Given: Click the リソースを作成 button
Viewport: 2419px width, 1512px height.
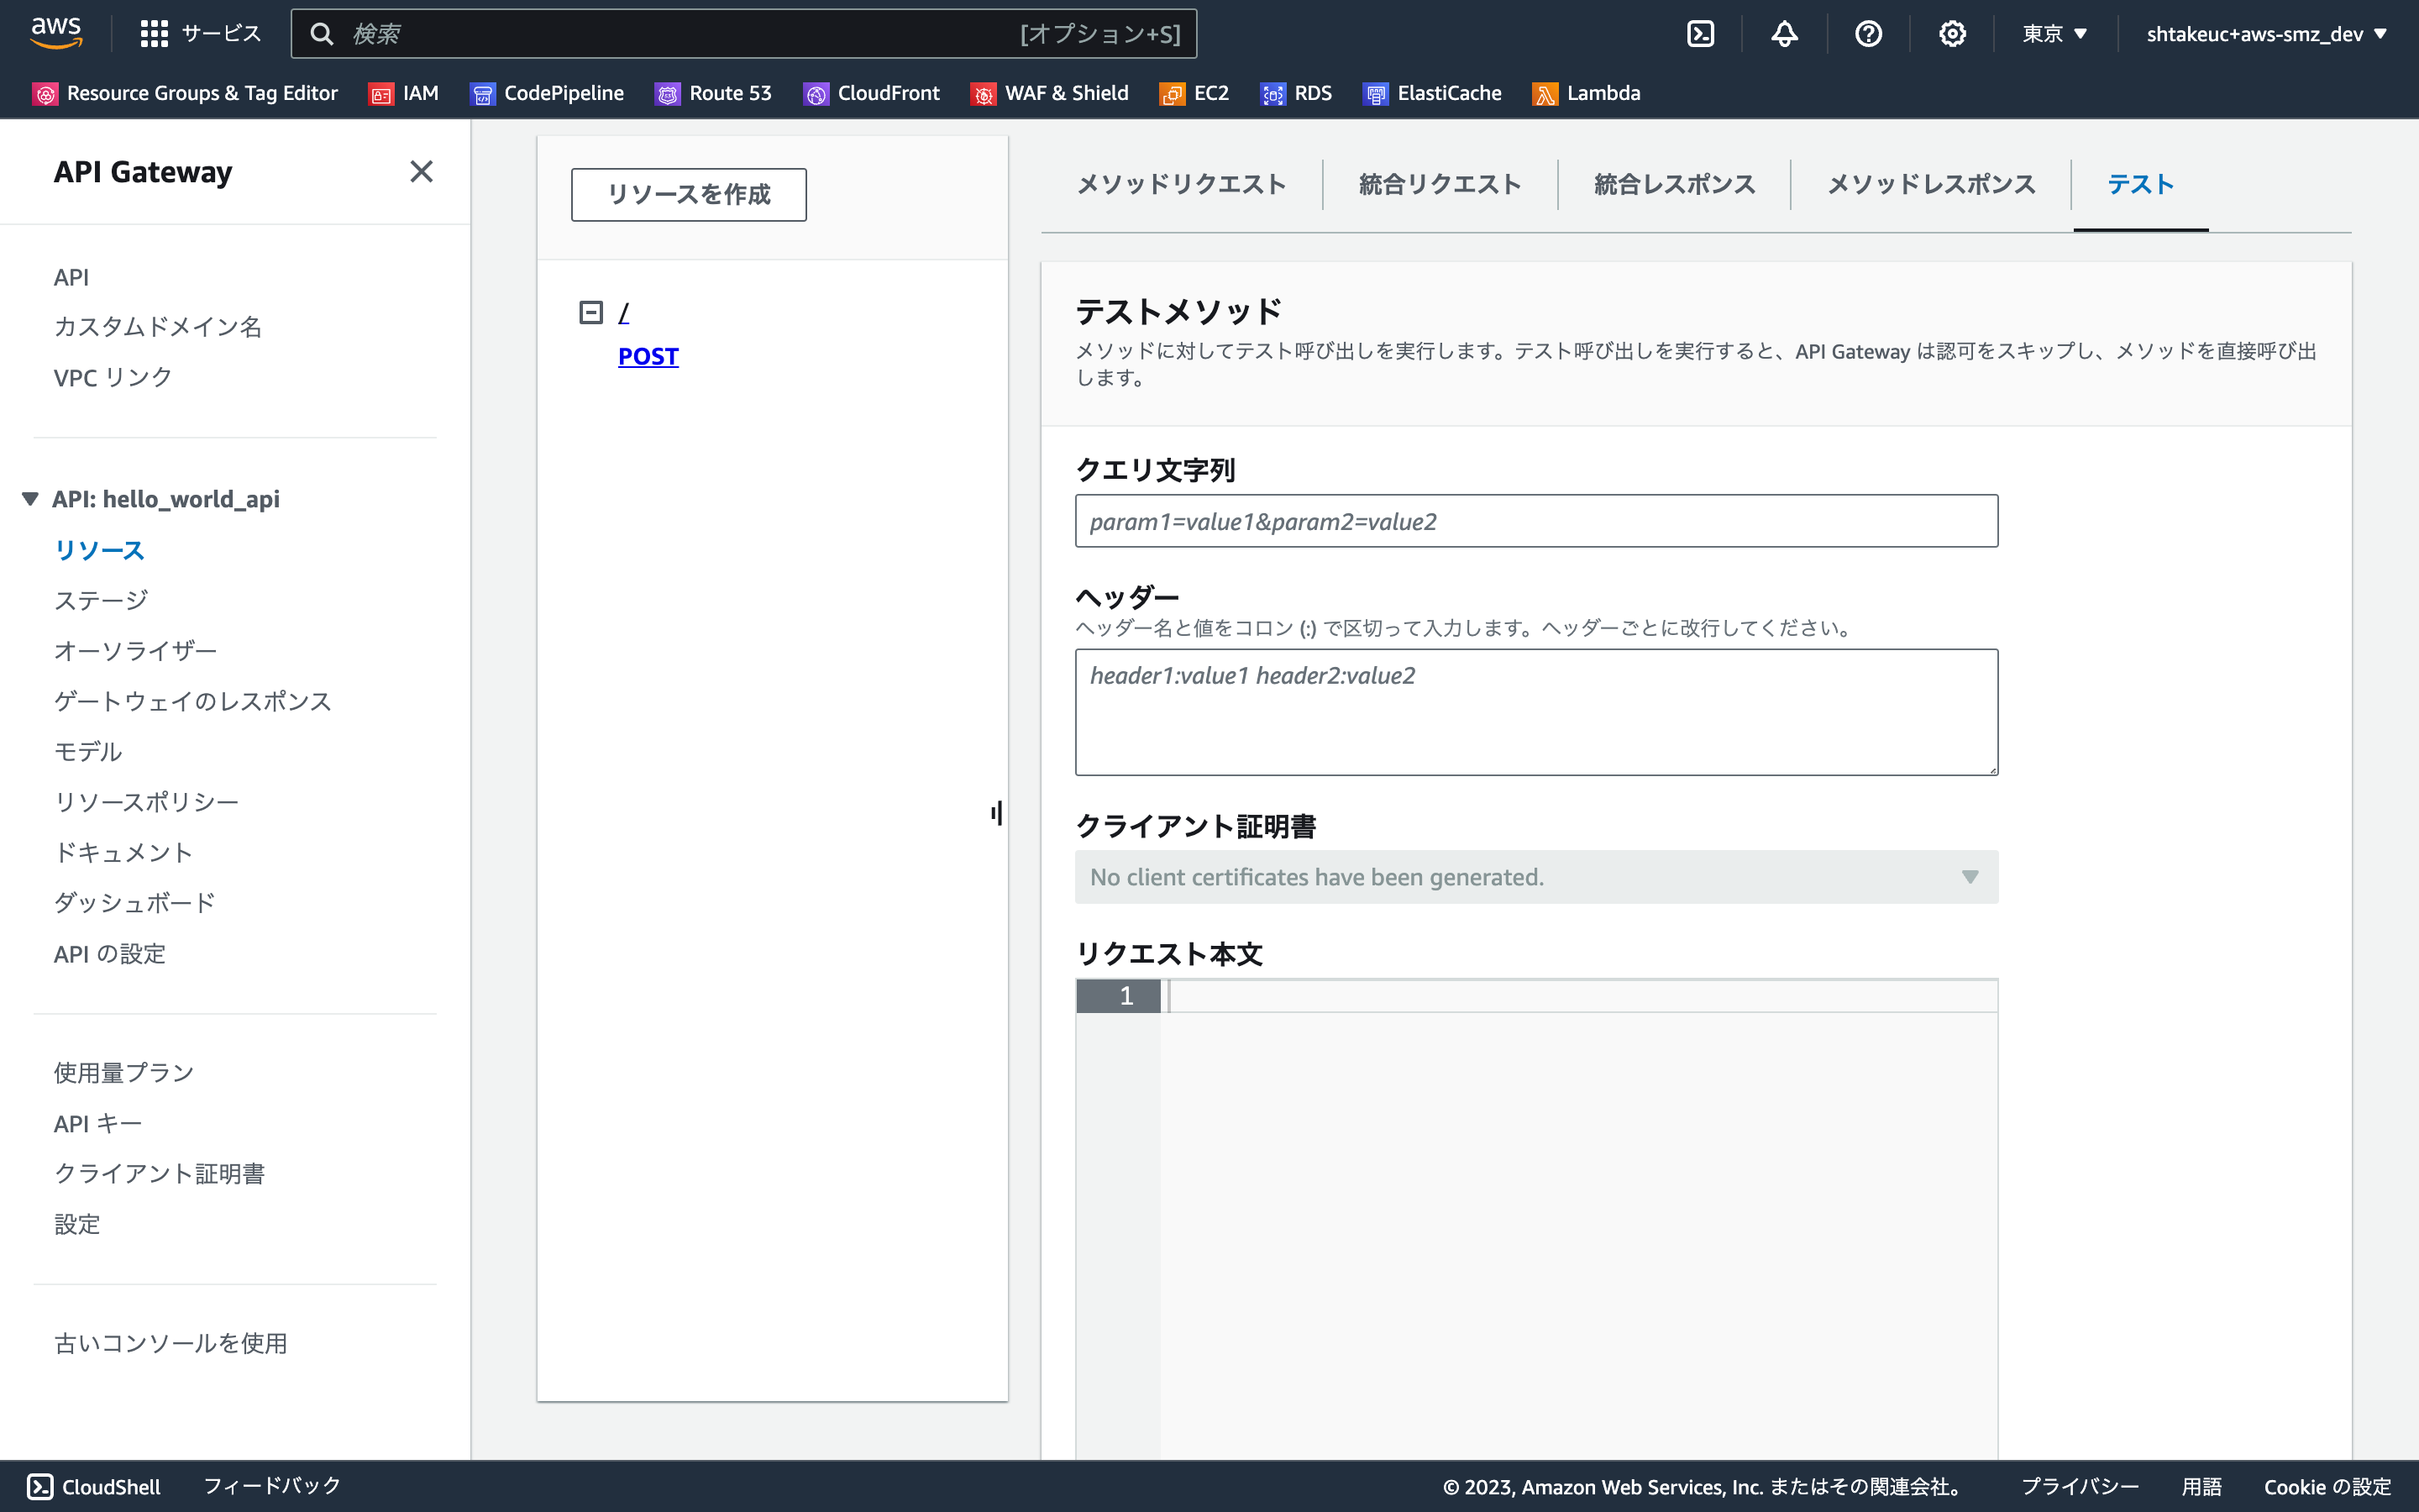Looking at the screenshot, I should pyautogui.click(x=689, y=194).
